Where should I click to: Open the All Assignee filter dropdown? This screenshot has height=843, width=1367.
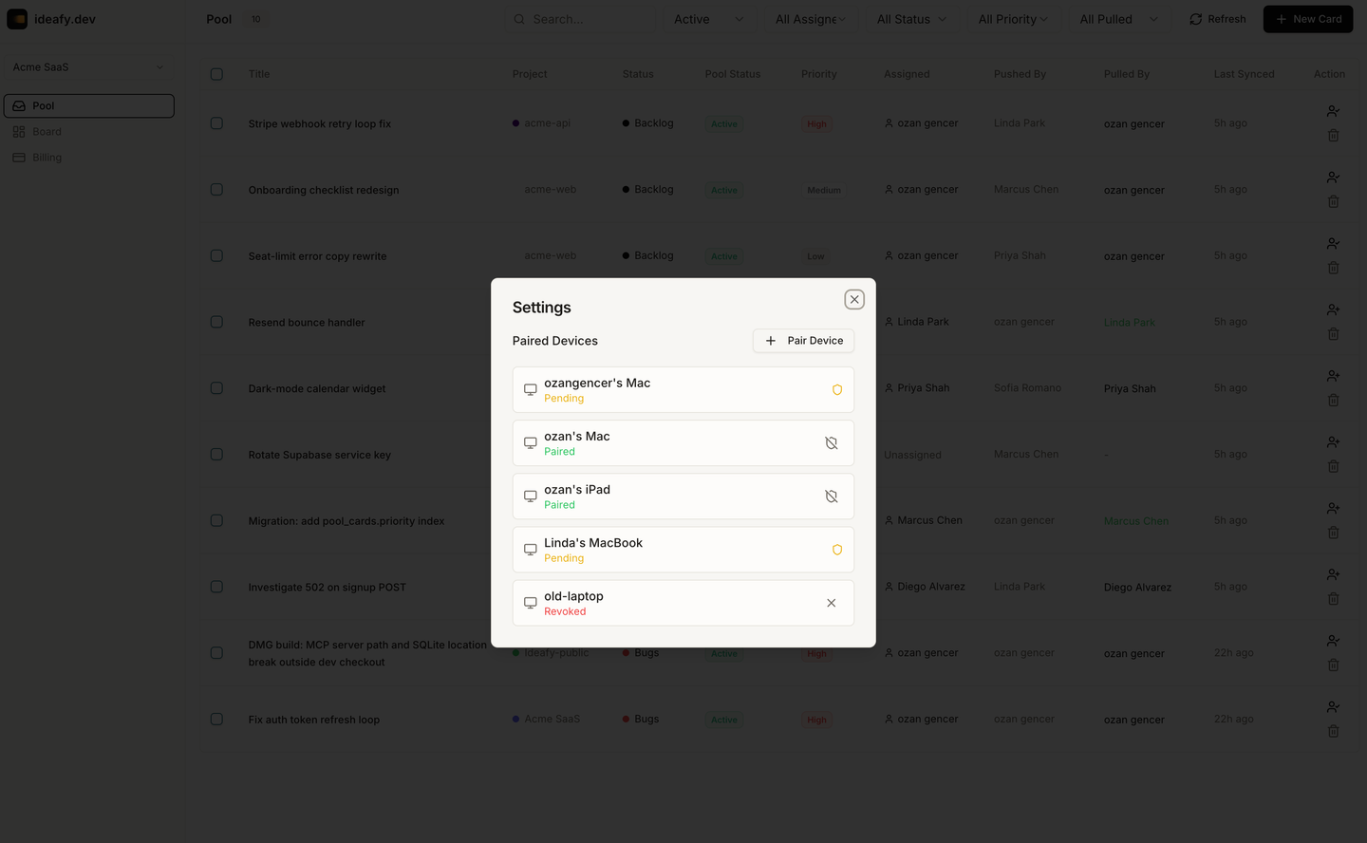click(x=811, y=19)
